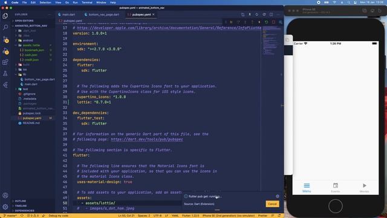Open the Source Control view
This screenshot has width=387, height=218.
(5, 39)
